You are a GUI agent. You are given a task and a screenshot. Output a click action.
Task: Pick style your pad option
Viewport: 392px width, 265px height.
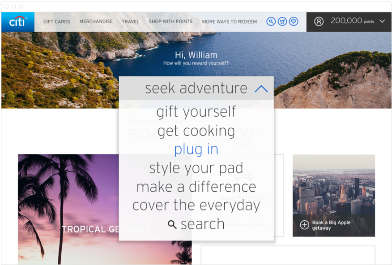point(196,168)
